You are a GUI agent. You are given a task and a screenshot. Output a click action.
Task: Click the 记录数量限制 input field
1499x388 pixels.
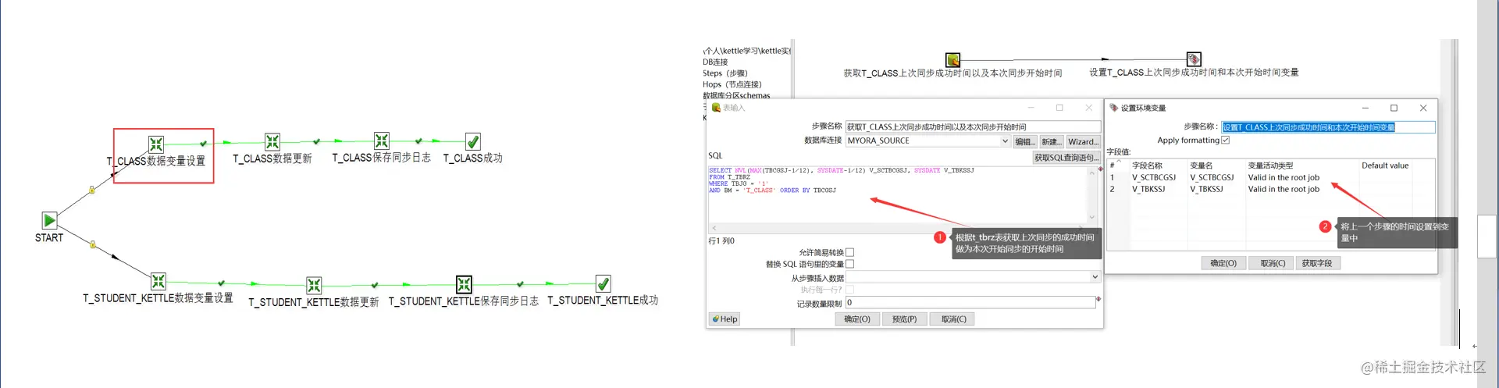pyautogui.click(x=970, y=302)
